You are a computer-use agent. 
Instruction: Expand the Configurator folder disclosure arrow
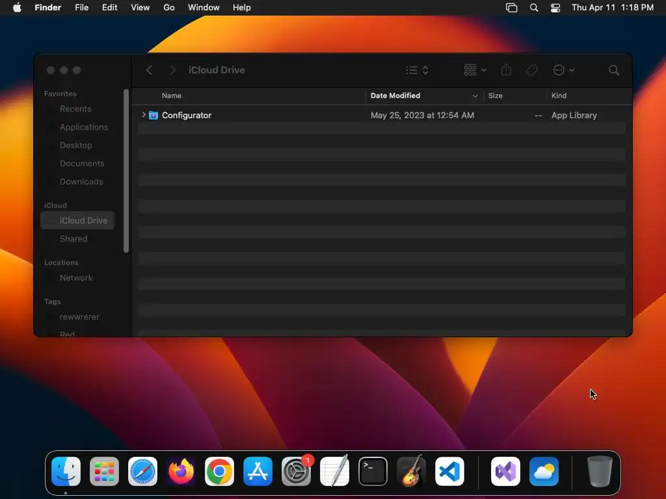click(144, 115)
